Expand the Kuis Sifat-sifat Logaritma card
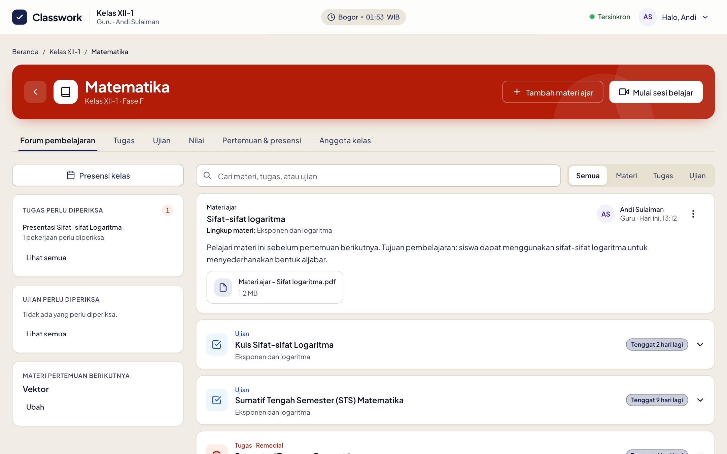Screen dimensions: 727x454 click(700, 344)
